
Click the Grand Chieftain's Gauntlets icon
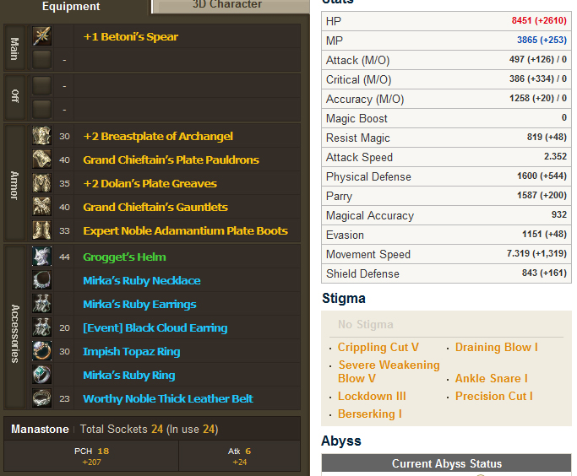coord(41,207)
